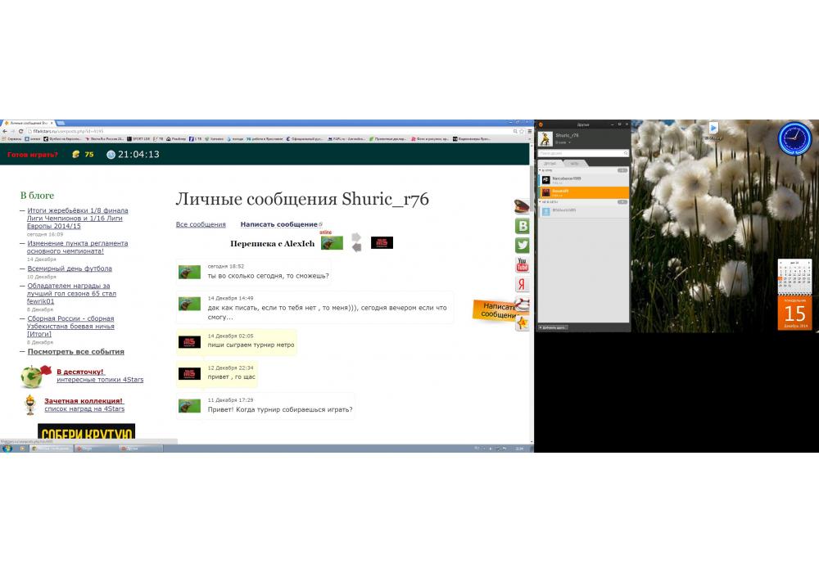Expand the online status dropdown under Shuric_r76
The height and width of the screenshot is (573, 819).
[563, 142]
